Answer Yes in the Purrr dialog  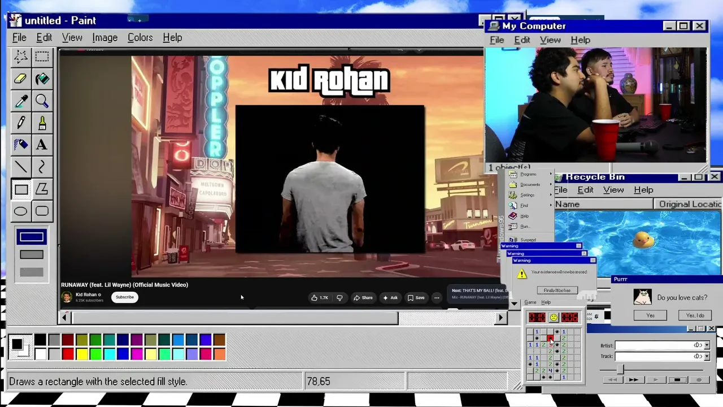(x=650, y=315)
